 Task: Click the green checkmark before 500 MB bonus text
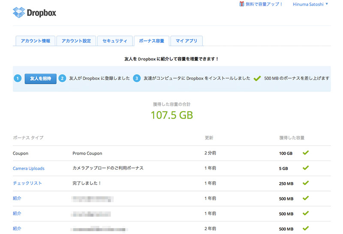(257, 78)
